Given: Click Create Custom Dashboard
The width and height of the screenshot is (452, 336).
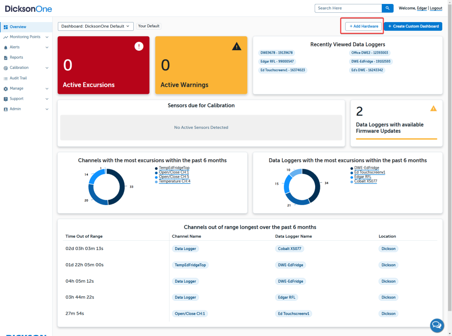Looking at the screenshot, I should tap(413, 26).
